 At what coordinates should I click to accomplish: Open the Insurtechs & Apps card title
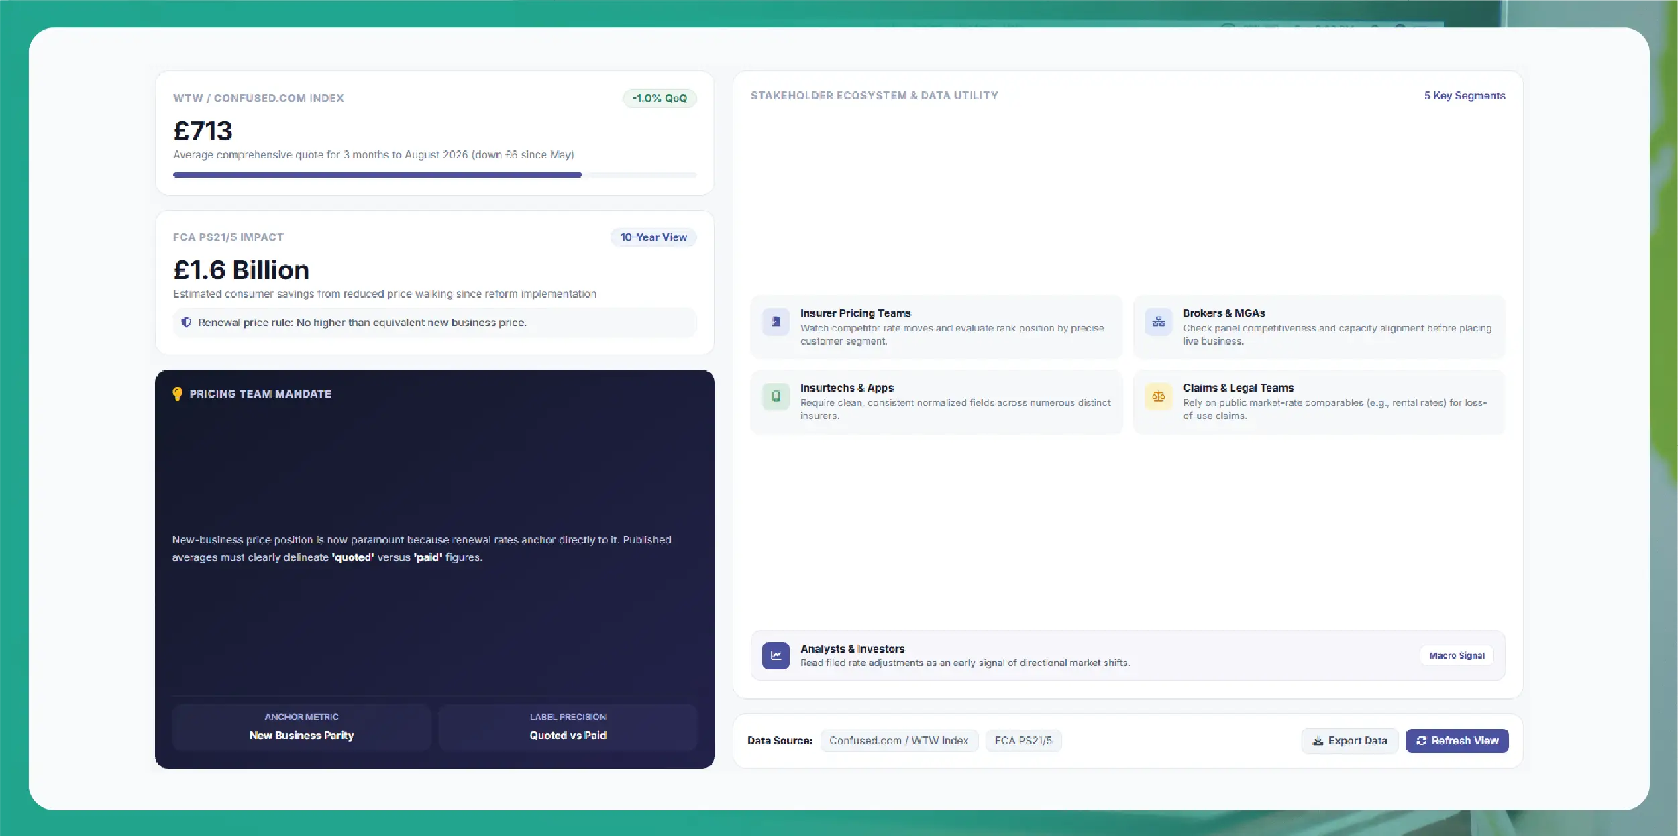point(847,388)
